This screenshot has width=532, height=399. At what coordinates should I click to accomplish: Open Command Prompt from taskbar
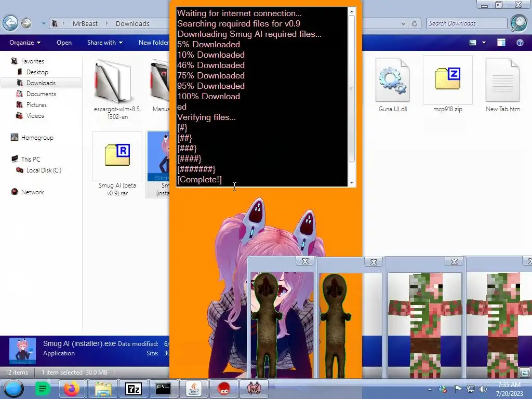[163, 389]
